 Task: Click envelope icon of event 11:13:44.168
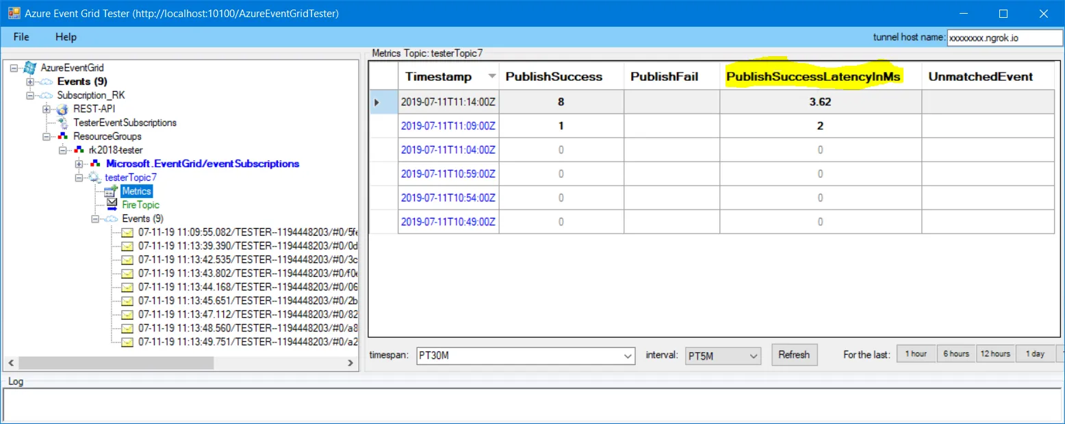[x=128, y=287]
